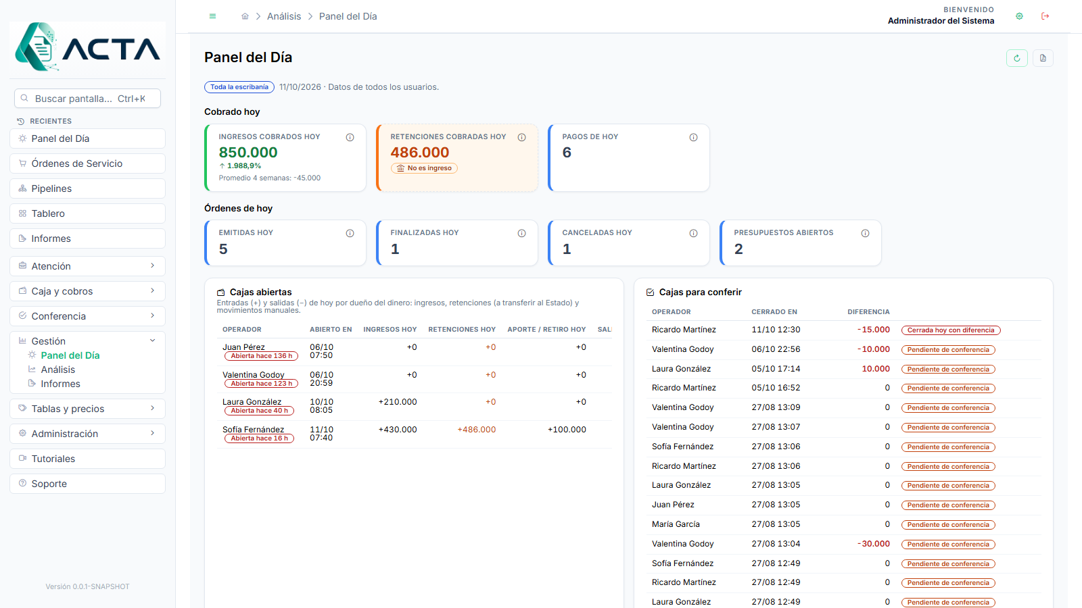Open top-level Informes sidebar item

[x=88, y=238]
